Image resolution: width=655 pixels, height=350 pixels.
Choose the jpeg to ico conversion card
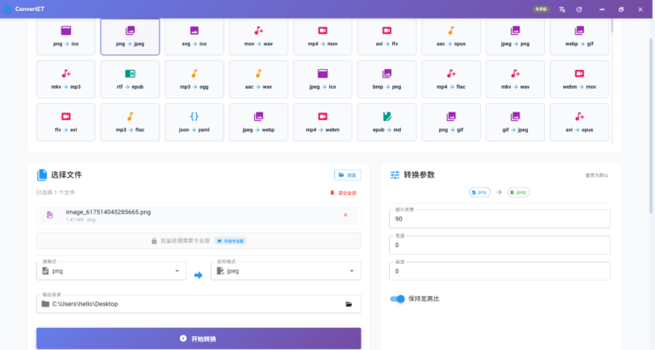coord(322,79)
